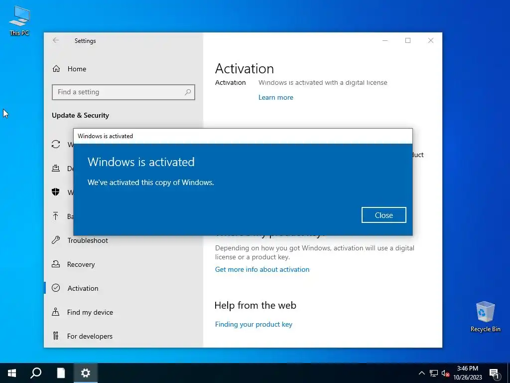
Task: Click the For developers tools icon
Action: tap(56, 336)
